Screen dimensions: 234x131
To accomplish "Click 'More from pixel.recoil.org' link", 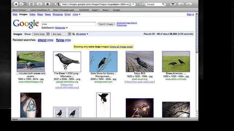I will pos(140,82).
